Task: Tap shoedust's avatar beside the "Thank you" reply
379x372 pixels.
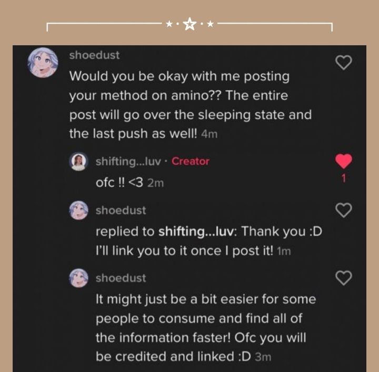Action: [x=78, y=210]
